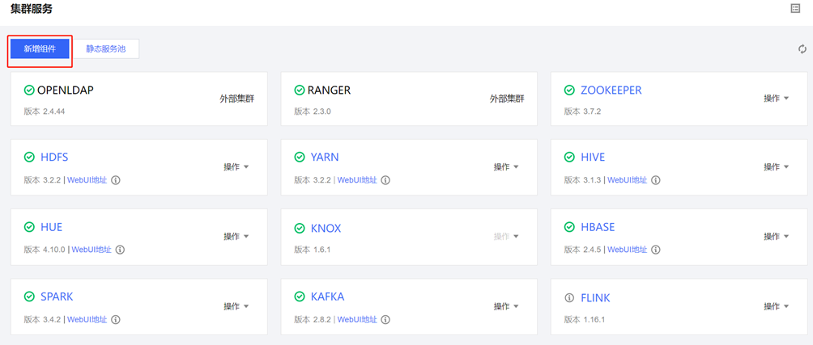
Task: Select the YARN service title
Action: (325, 158)
